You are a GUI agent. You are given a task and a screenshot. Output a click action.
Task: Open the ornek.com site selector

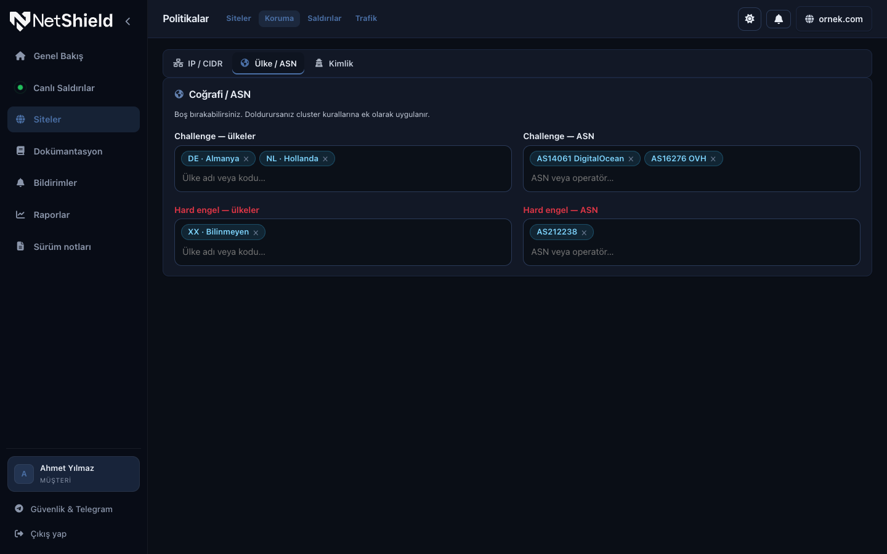[834, 19]
